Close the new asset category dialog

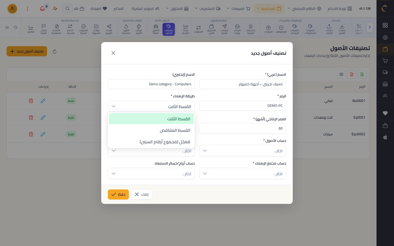113,53
